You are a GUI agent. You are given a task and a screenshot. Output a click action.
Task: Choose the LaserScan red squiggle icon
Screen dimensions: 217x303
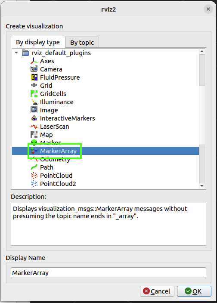(x=34, y=127)
